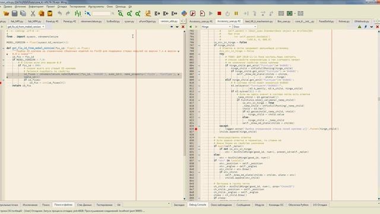Open the Отладка menu
This screenshot has width=380, height=214.
pos(62,7)
